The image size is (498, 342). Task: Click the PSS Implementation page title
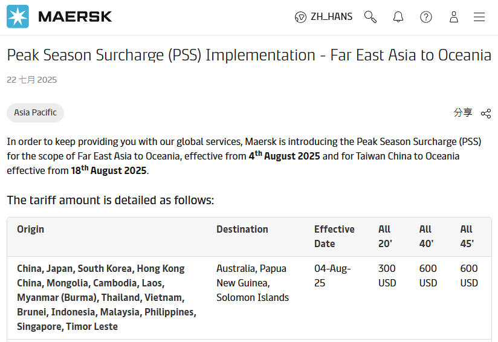point(249,55)
